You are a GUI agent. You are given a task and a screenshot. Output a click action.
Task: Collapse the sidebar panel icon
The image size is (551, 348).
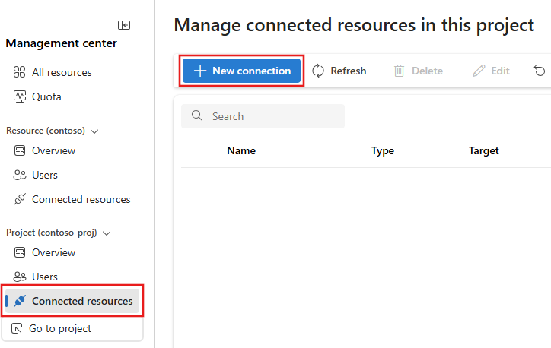[x=123, y=25]
